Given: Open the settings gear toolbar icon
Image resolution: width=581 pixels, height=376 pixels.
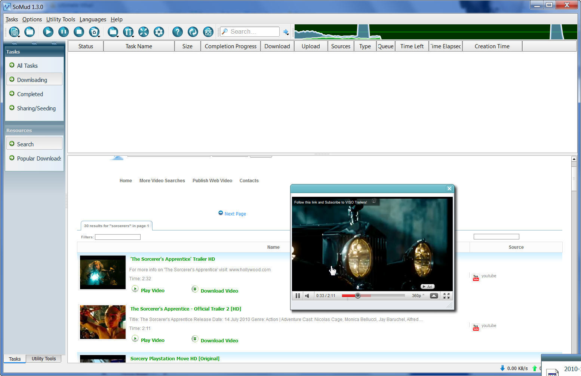Looking at the screenshot, I should [x=159, y=32].
